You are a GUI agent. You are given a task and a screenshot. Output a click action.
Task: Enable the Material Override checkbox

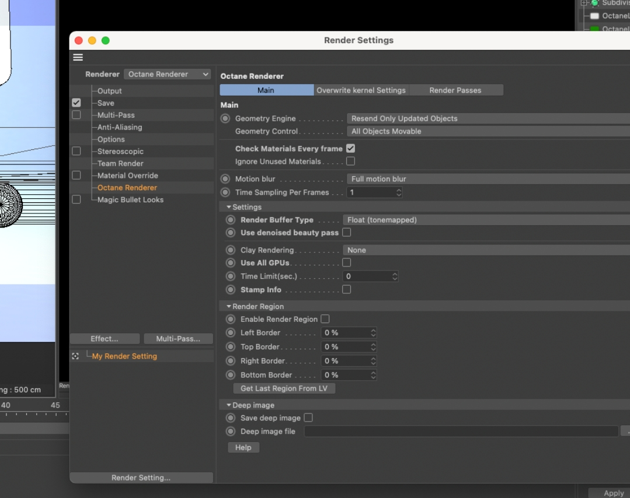pos(76,176)
